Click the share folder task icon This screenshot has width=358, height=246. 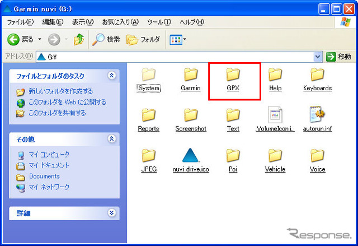21,113
